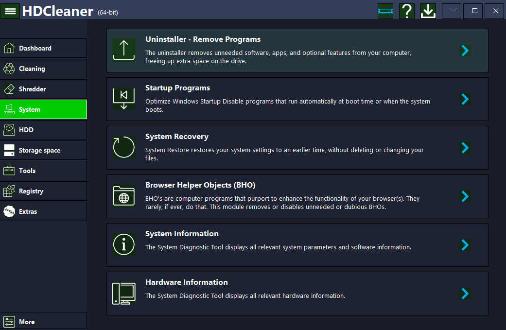The image size is (506, 330).
Task: Click the More button in sidebar
Action: pos(44,321)
